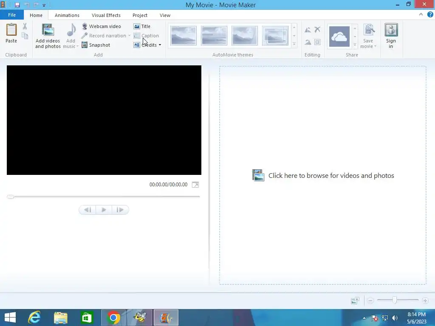
Task: Select the first AutoMovie theme thumbnail
Action: click(x=184, y=36)
